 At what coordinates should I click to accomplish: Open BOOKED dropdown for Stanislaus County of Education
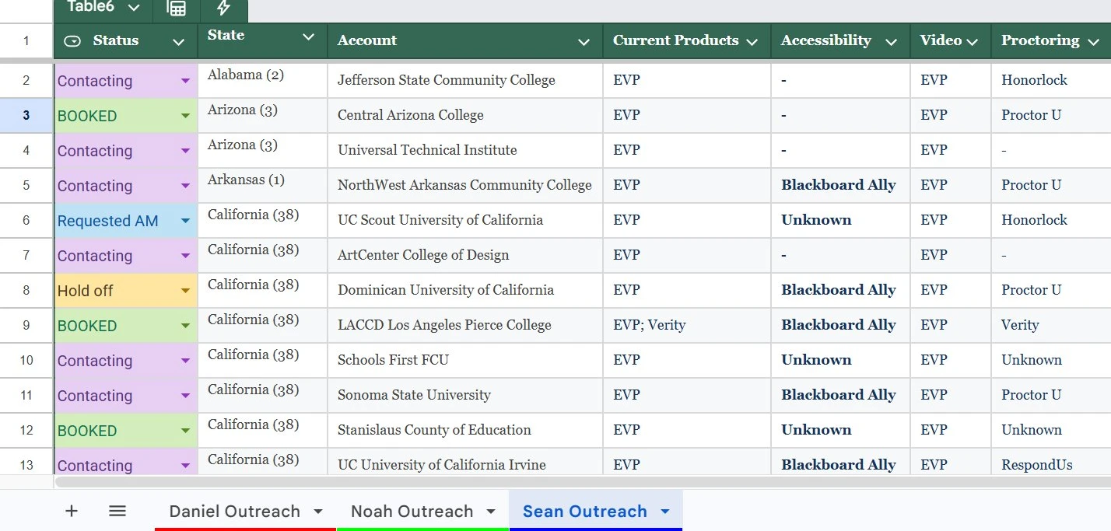pyautogui.click(x=185, y=431)
